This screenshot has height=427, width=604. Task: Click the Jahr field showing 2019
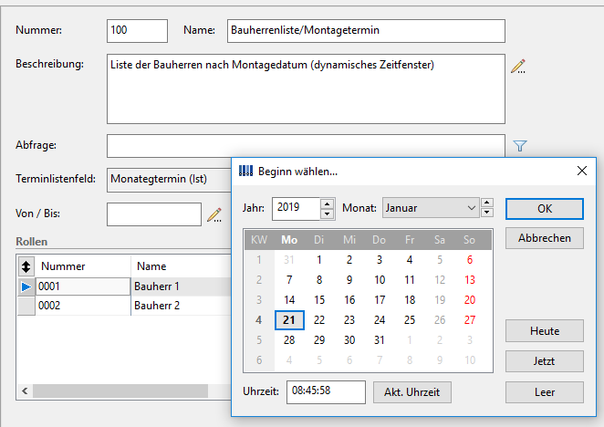(296, 209)
